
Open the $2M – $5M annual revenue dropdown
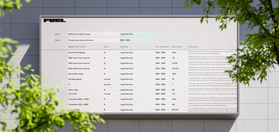pos(137,40)
